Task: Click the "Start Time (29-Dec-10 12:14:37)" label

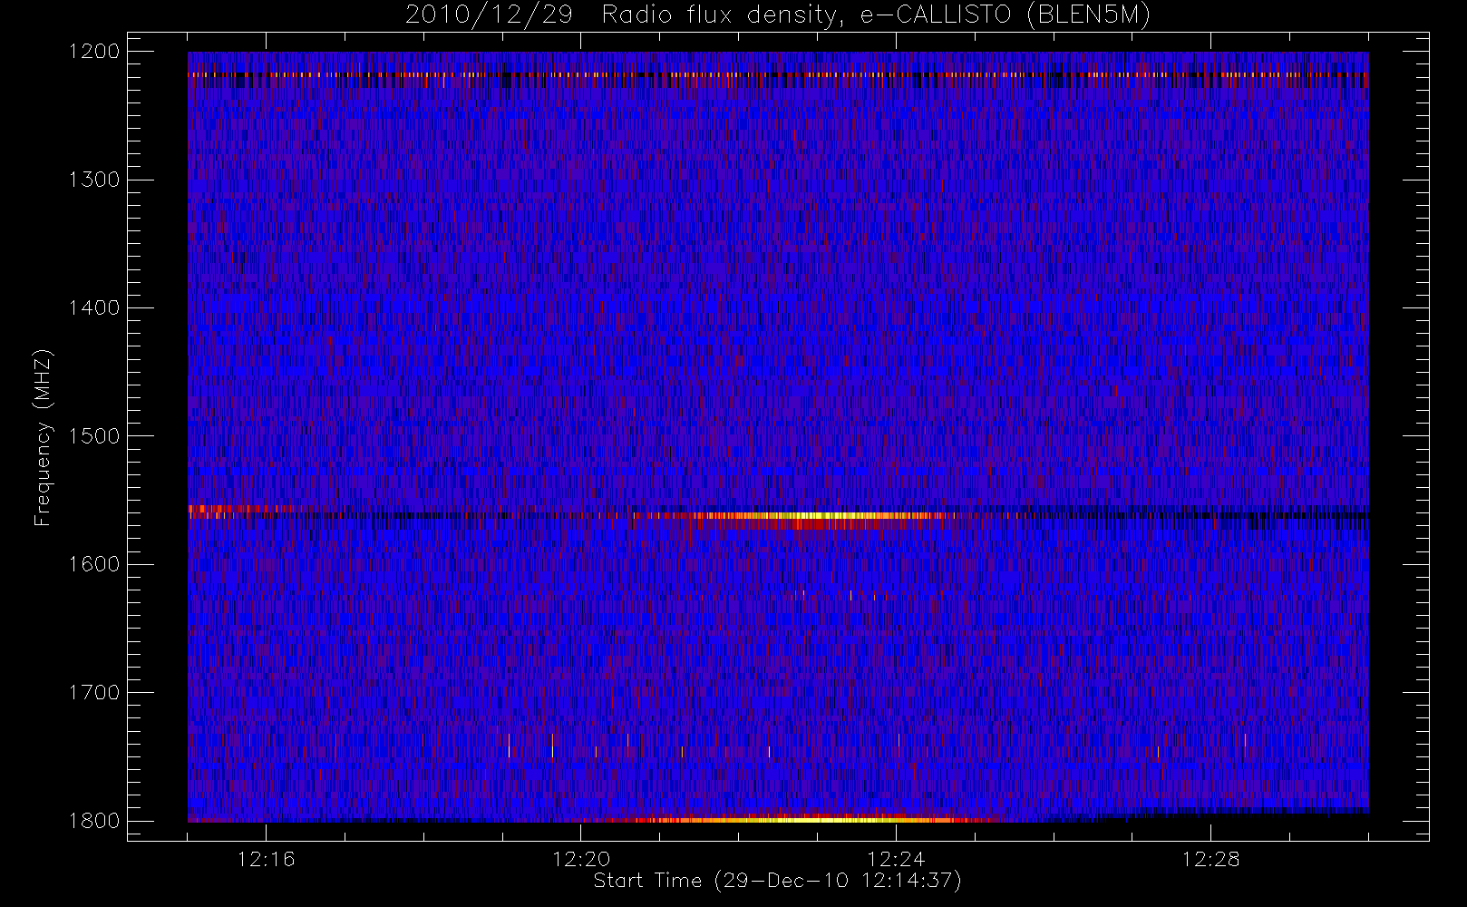Action: click(x=777, y=881)
